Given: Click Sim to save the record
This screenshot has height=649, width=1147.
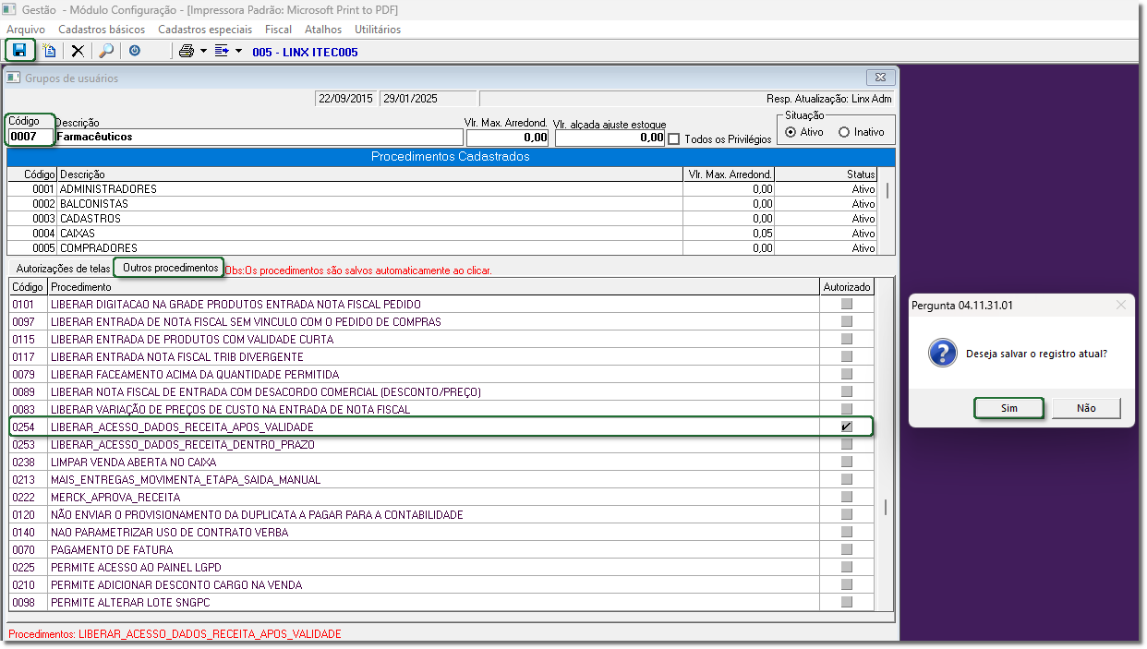Looking at the screenshot, I should (1008, 408).
